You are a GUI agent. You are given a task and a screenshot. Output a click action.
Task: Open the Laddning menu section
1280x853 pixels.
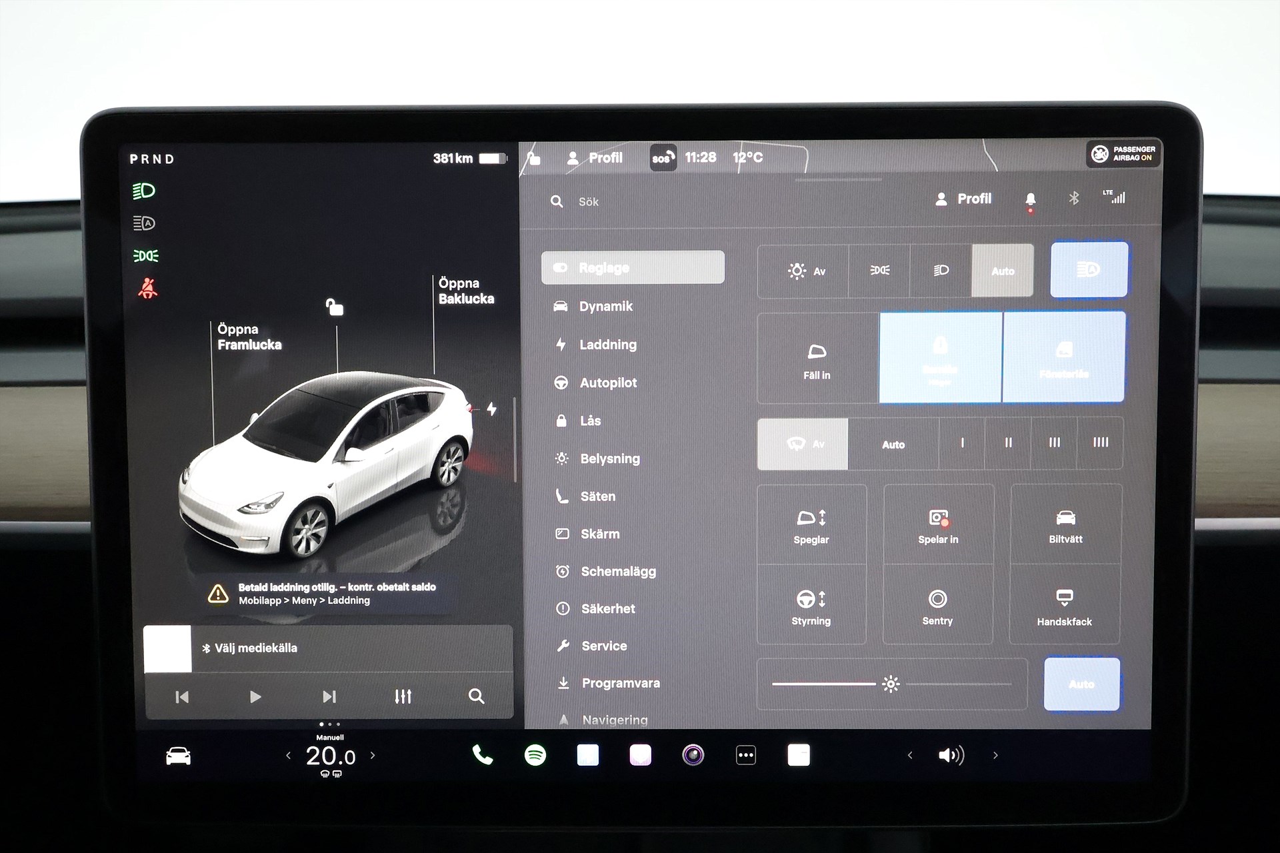tap(607, 345)
